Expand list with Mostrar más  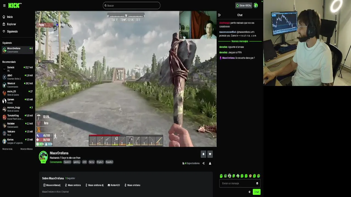(7, 149)
